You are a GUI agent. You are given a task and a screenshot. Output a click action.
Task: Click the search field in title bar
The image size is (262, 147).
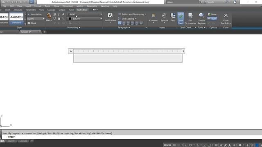(x=182, y=2)
